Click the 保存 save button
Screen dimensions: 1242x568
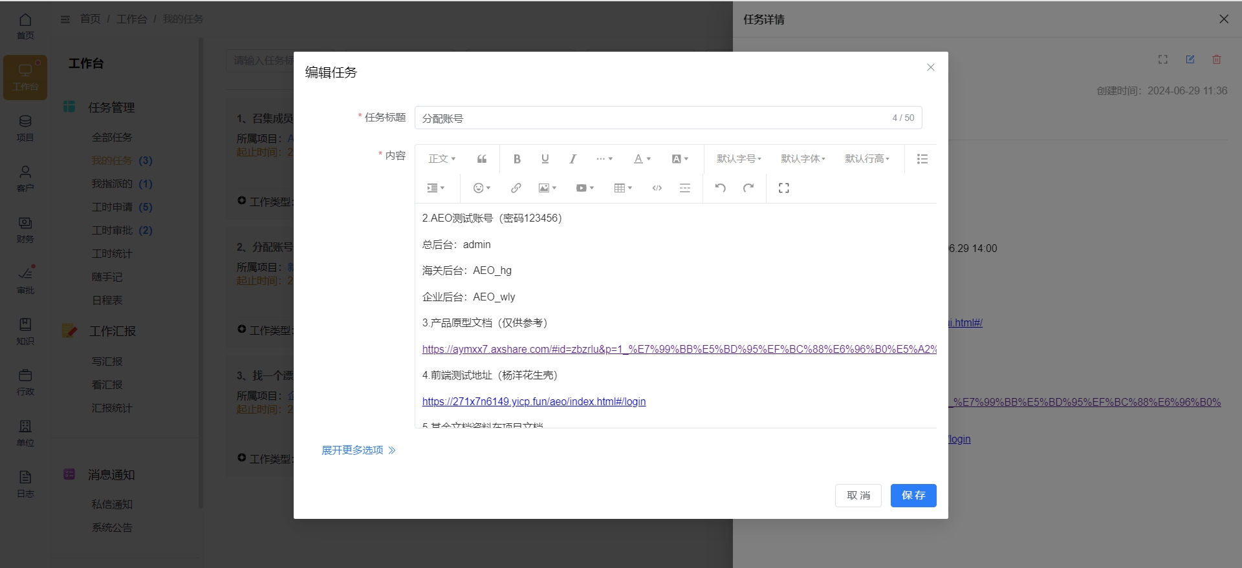913,496
